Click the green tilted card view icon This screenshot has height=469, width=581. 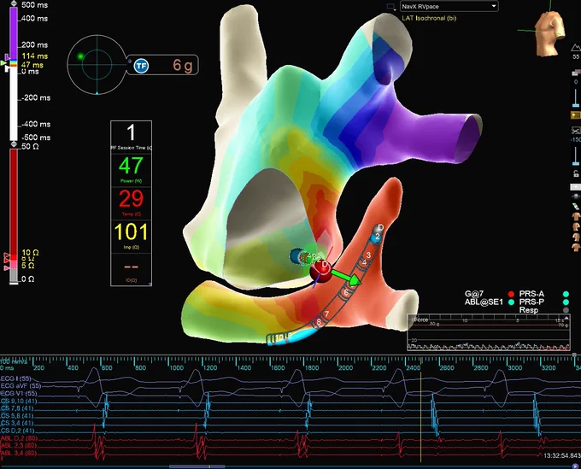[576, 207]
